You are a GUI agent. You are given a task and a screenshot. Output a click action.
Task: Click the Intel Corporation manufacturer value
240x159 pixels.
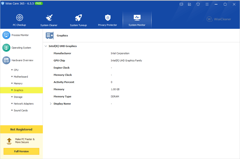(x=120, y=53)
